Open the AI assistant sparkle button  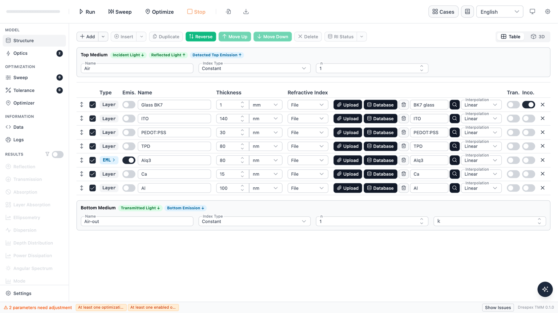click(x=545, y=289)
